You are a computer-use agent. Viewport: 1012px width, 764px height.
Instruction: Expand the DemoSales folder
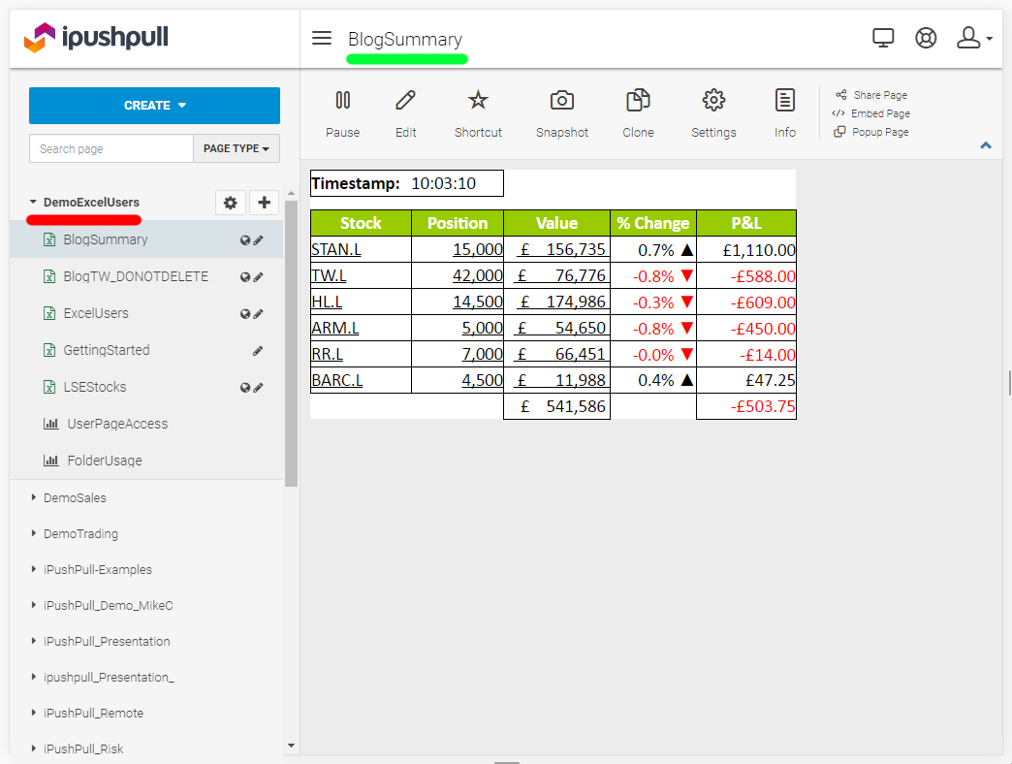[75, 497]
